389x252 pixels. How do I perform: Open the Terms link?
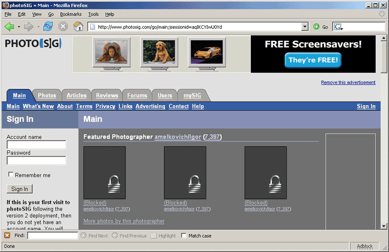(84, 106)
